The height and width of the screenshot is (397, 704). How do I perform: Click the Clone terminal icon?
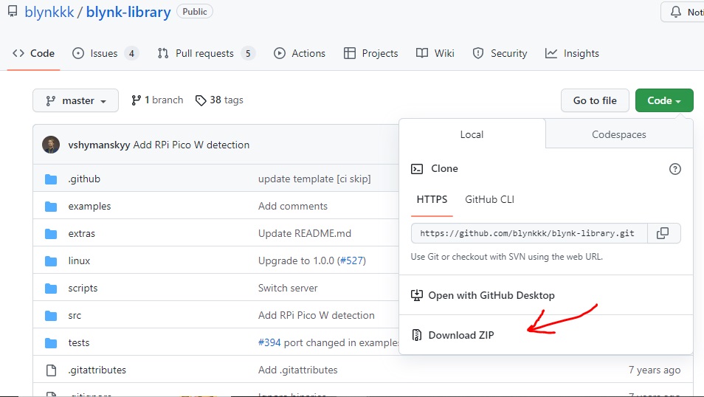pyautogui.click(x=417, y=169)
